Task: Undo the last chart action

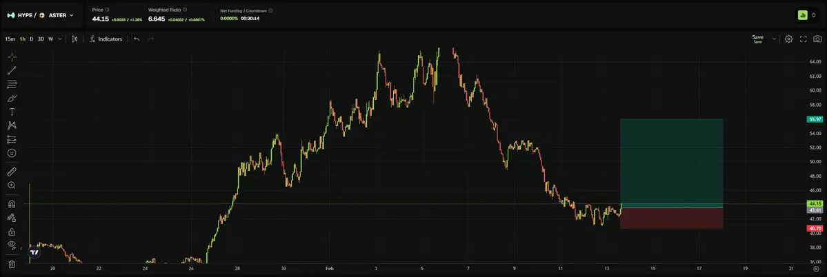Action: pyautogui.click(x=137, y=39)
